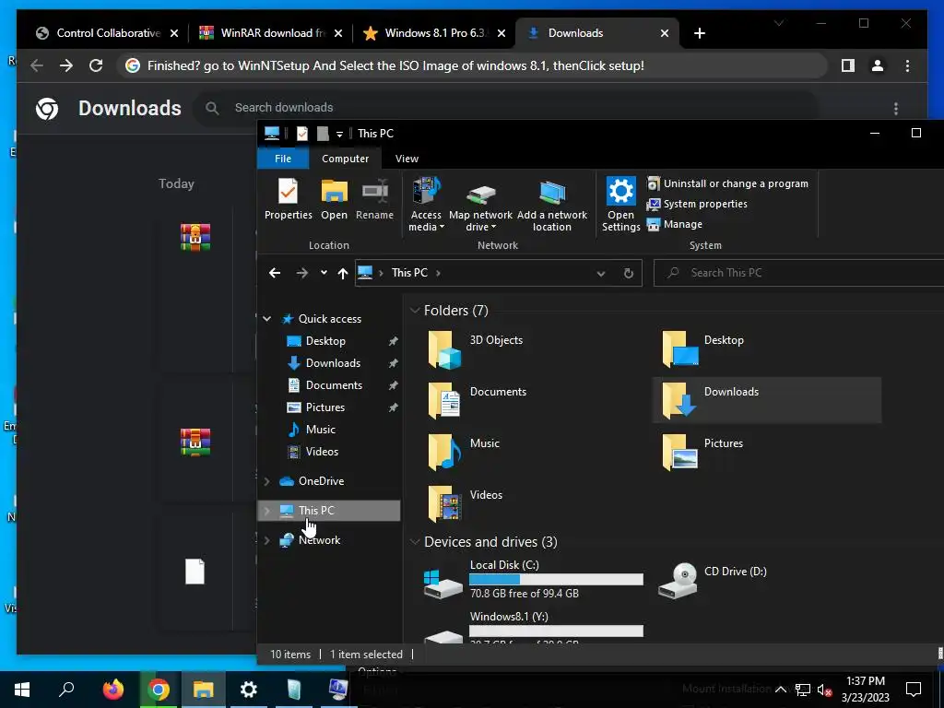Viewport: 944px width, 708px height.
Task: Select the Windows8.1 (Y:) drive
Action: (x=534, y=627)
